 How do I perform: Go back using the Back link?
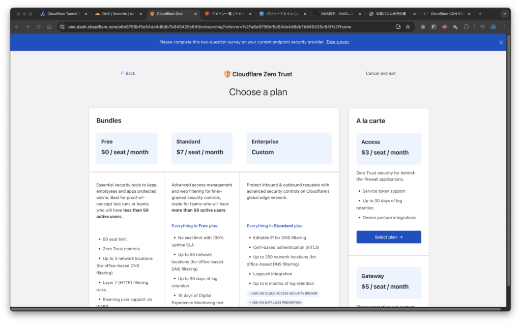[128, 73]
